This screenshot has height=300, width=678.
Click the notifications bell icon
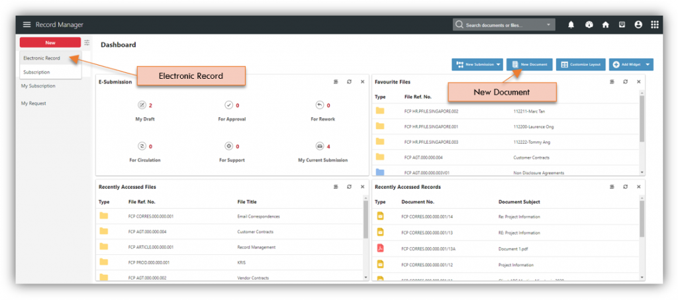pos(571,25)
